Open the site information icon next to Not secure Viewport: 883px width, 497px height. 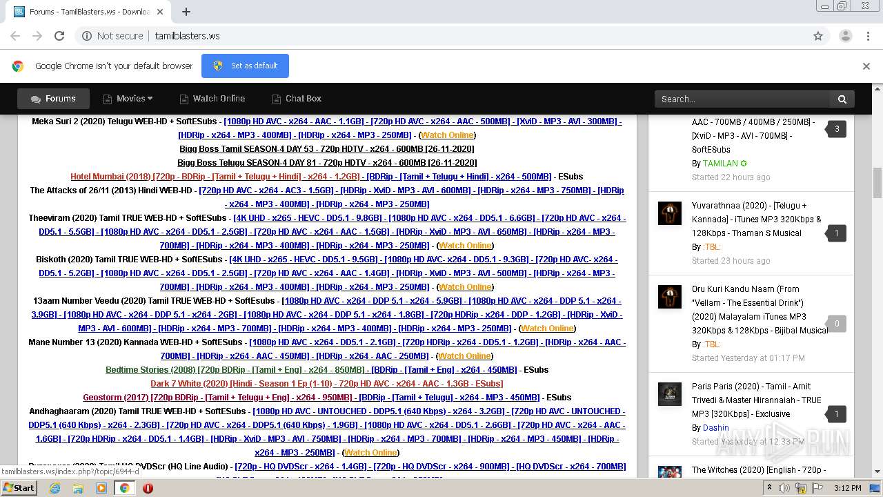87,36
